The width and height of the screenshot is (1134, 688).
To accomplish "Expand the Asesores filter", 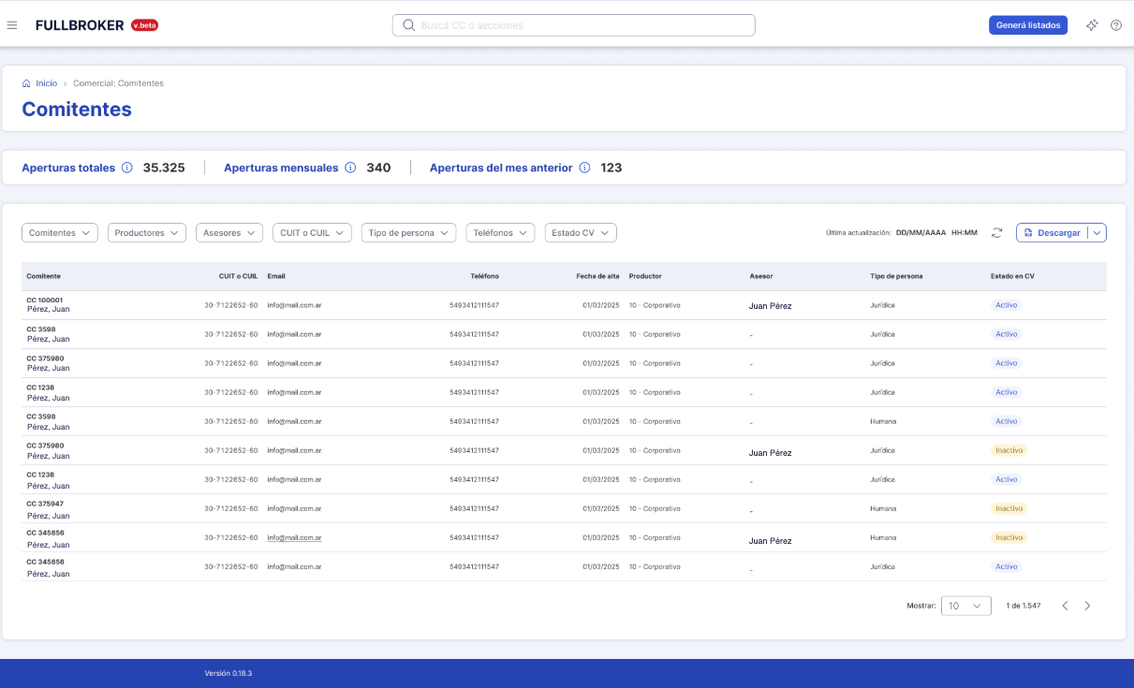I will (229, 233).
